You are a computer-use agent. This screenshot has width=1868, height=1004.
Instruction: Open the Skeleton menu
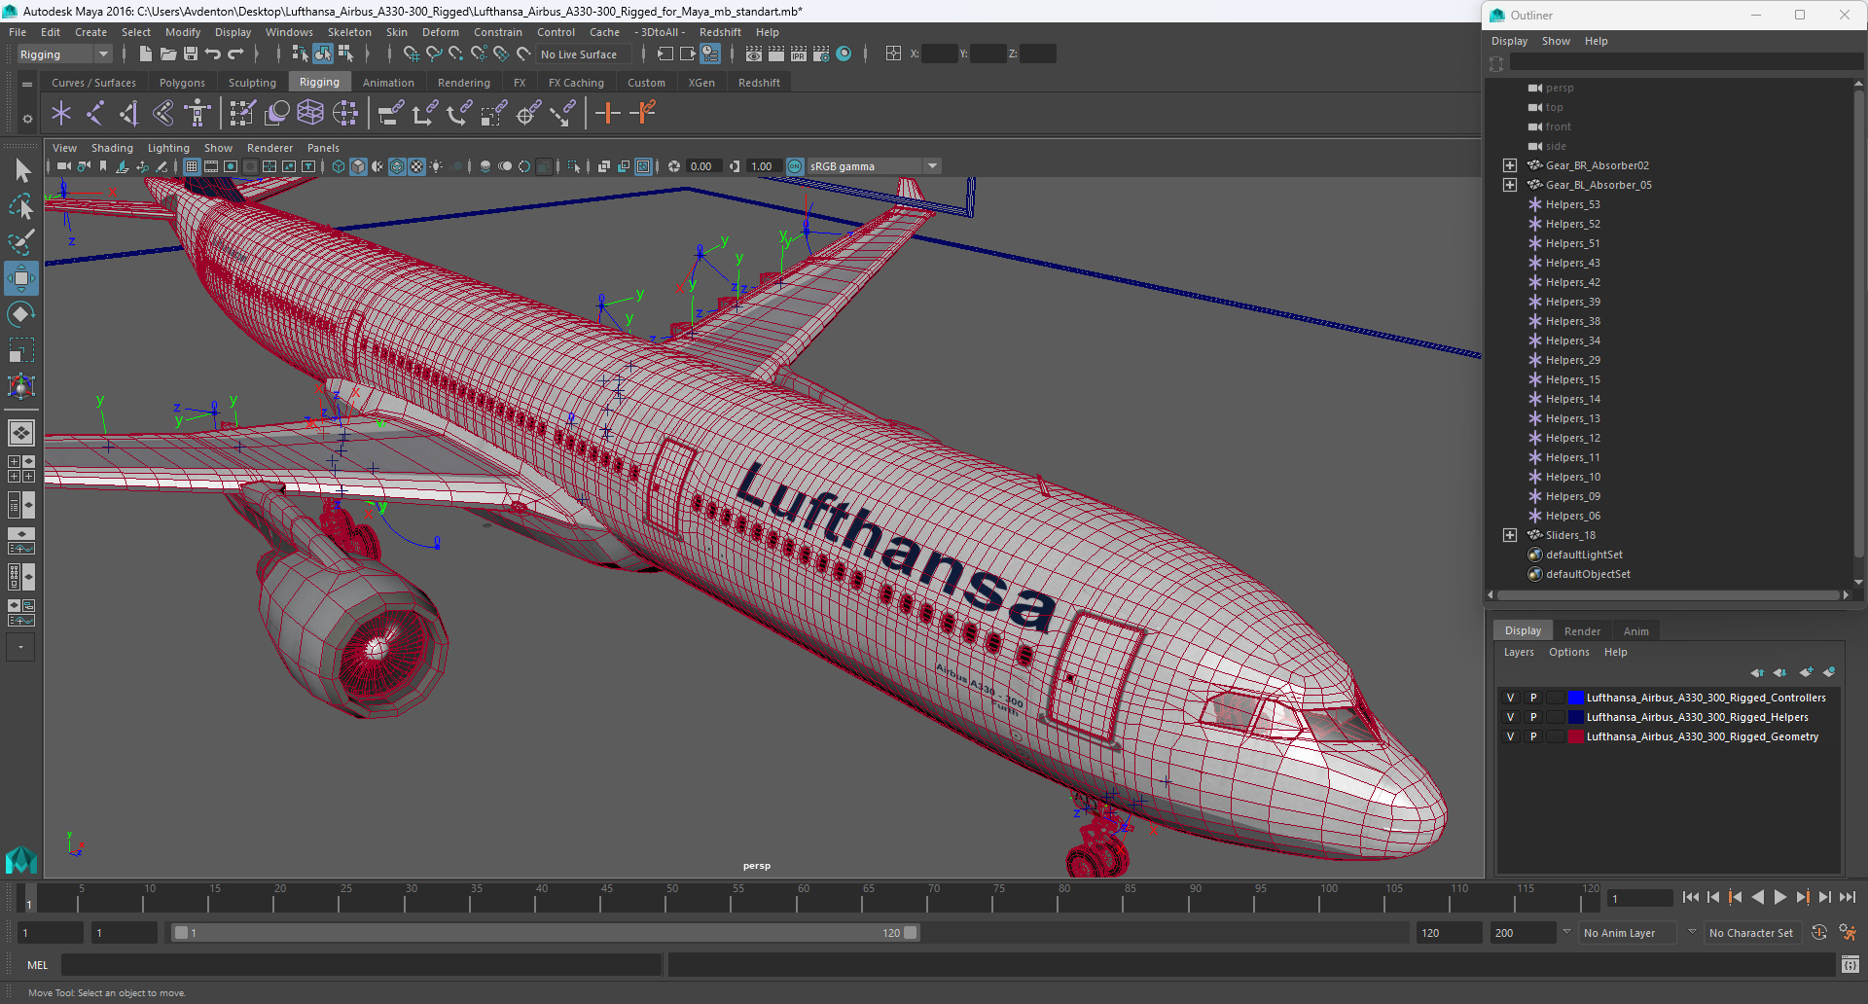tap(349, 32)
